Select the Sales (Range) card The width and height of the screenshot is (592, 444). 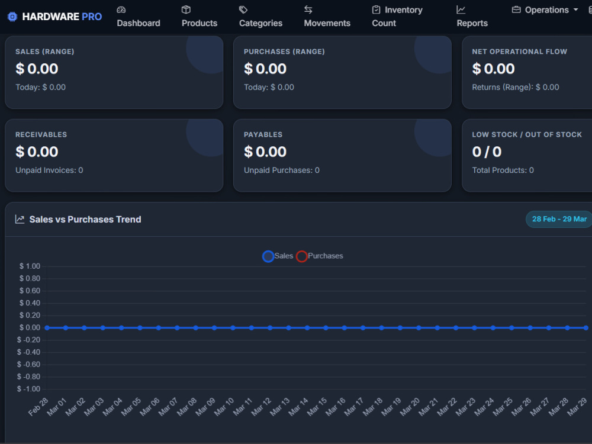click(114, 72)
